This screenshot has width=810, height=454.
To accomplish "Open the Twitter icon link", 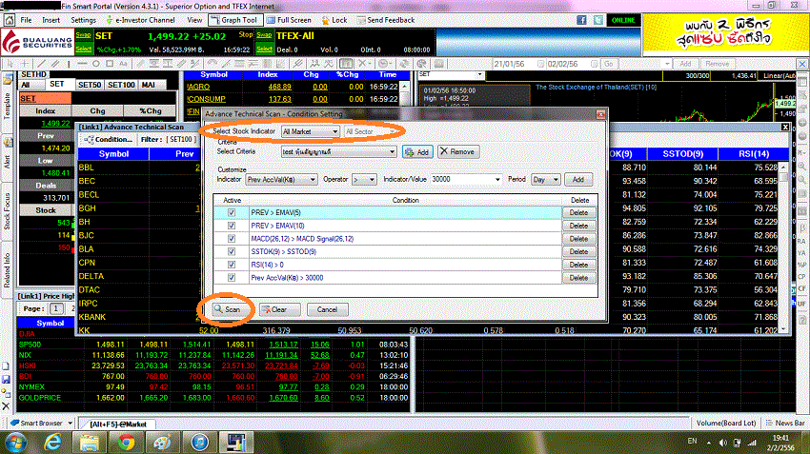I will 597,20.
